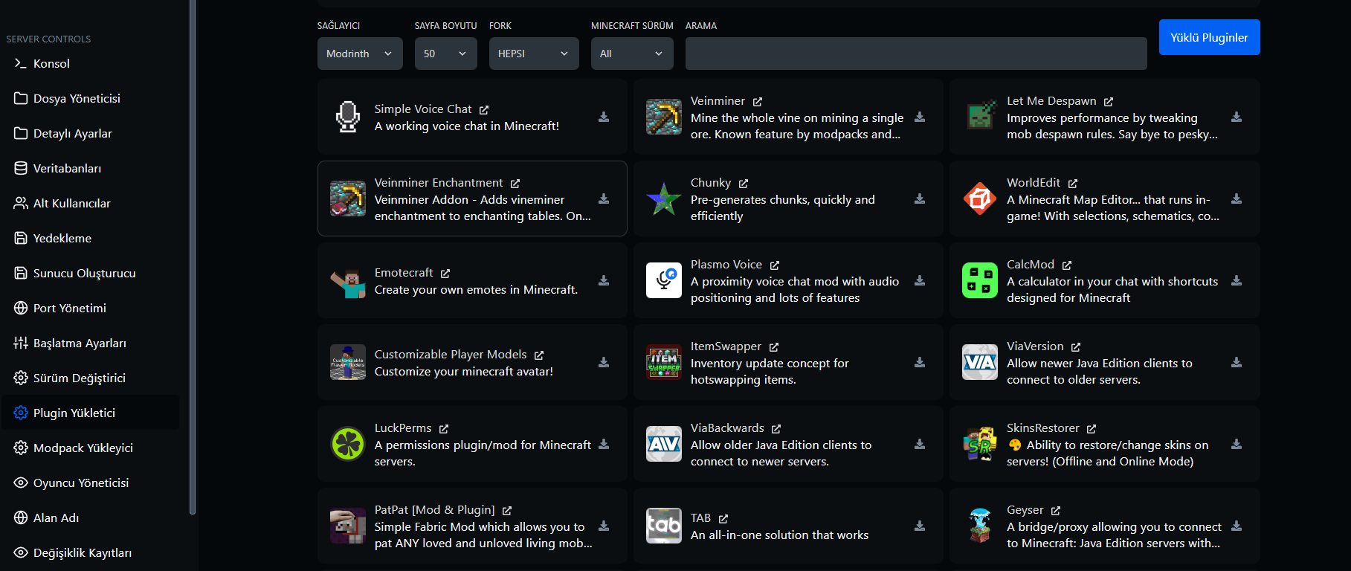Open Veinminer external link icon
This screenshot has height=571, width=1351.
point(758,101)
